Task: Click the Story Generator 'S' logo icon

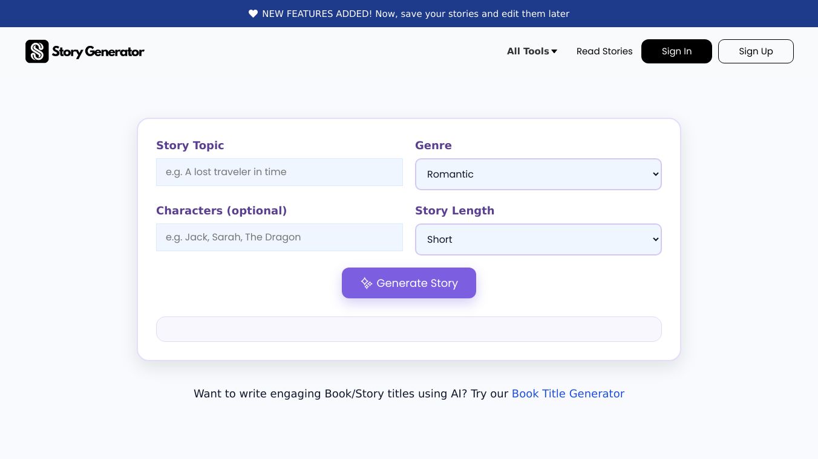Action: pyautogui.click(x=37, y=51)
